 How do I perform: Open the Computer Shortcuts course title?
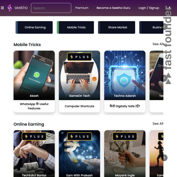coord(79,106)
